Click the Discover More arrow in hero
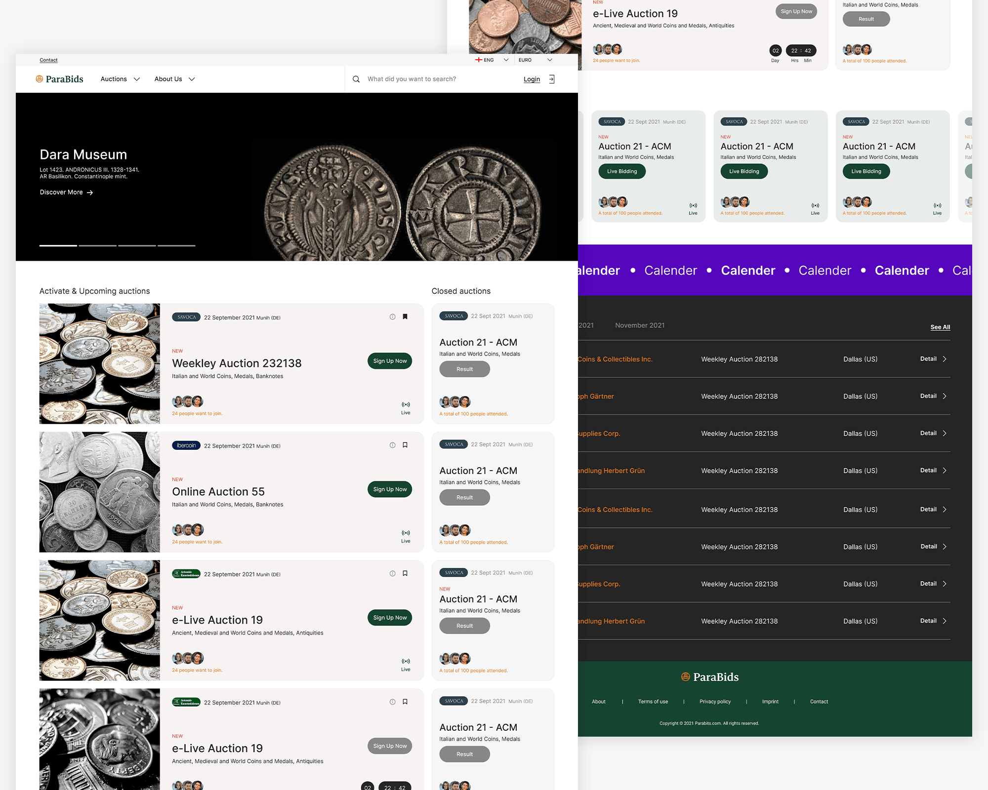This screenshot has height=790, width=988. coord(90,193)
